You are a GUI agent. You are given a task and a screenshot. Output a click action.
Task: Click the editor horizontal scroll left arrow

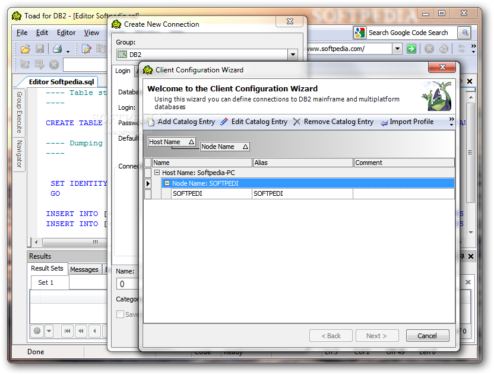pos(36,242)
